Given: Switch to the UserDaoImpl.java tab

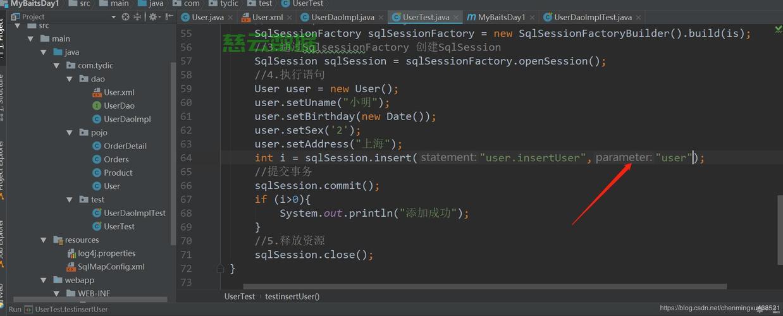Looking at the screenshot, I should [338, 17].
